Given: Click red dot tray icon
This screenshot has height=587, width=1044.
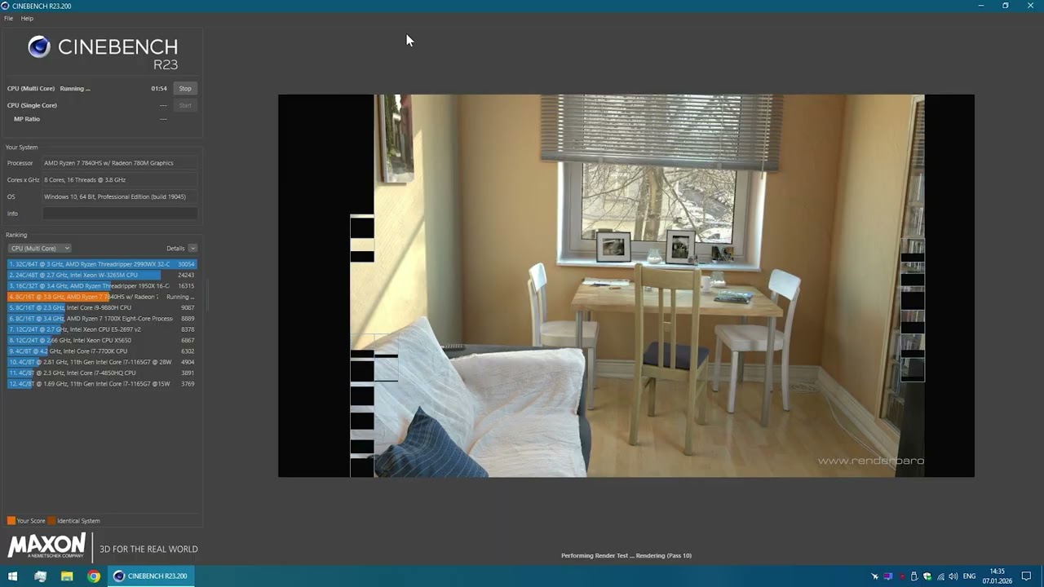Looking at the screenshot, I should click(x=900, y=576).
